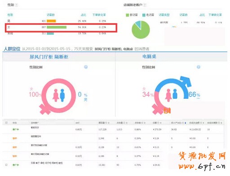This screenshot has width=230, height=176.
Task: Click help icon next to 点击量 header
Action: pos(124,123)
